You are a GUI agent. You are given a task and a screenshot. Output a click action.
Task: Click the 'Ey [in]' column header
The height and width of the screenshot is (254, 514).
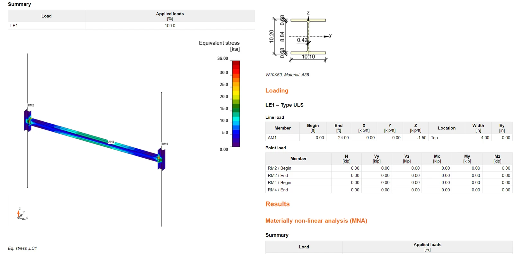(502, 128)
